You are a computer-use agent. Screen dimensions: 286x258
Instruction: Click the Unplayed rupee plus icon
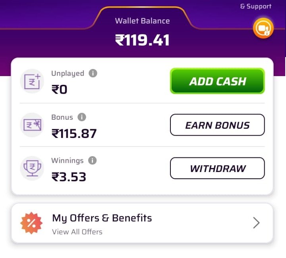pos(32,81)
